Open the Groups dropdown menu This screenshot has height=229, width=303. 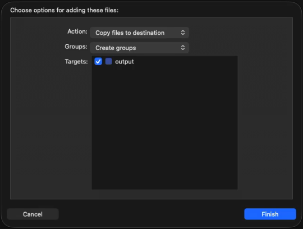click(x=139, y=48)
